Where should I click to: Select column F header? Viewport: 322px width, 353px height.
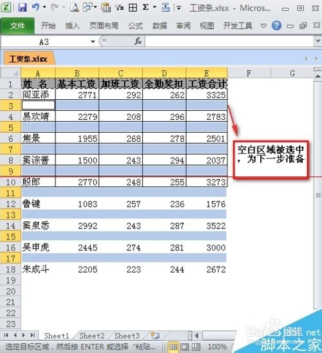(x=249, y=73)
